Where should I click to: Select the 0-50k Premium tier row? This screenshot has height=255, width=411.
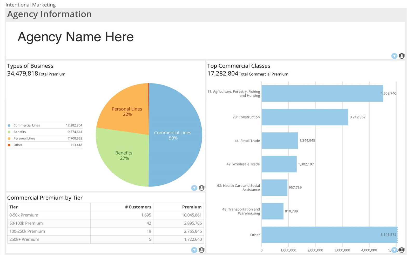(x=24, y=215)
